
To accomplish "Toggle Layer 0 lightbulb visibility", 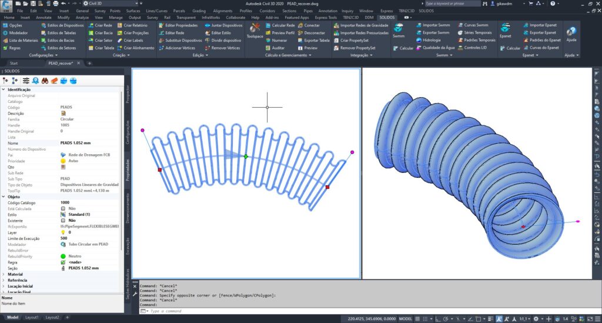I will (x=63, y=232).
